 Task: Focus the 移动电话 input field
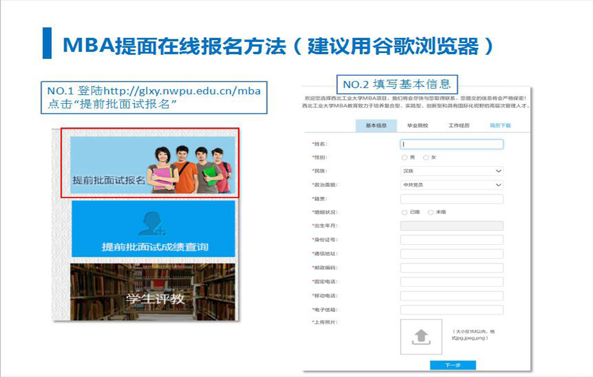(451, 295)
